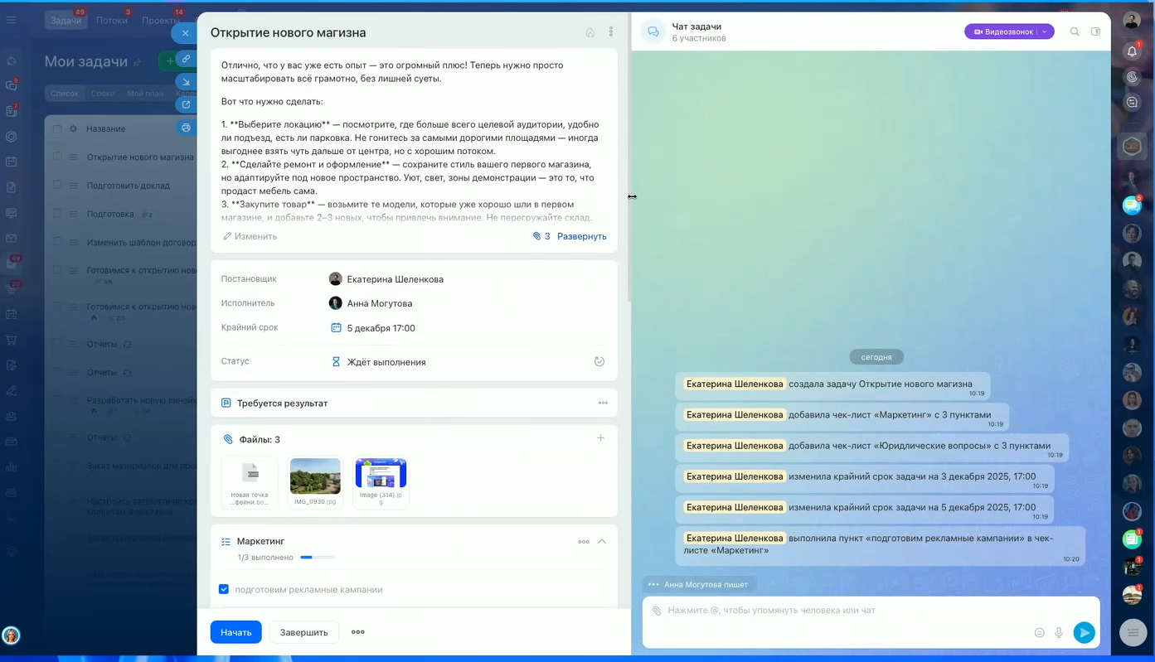Send the chat message
The width and height of the screenshot is (1155, 662).
pyautogui.click(x=1084, y=632)
